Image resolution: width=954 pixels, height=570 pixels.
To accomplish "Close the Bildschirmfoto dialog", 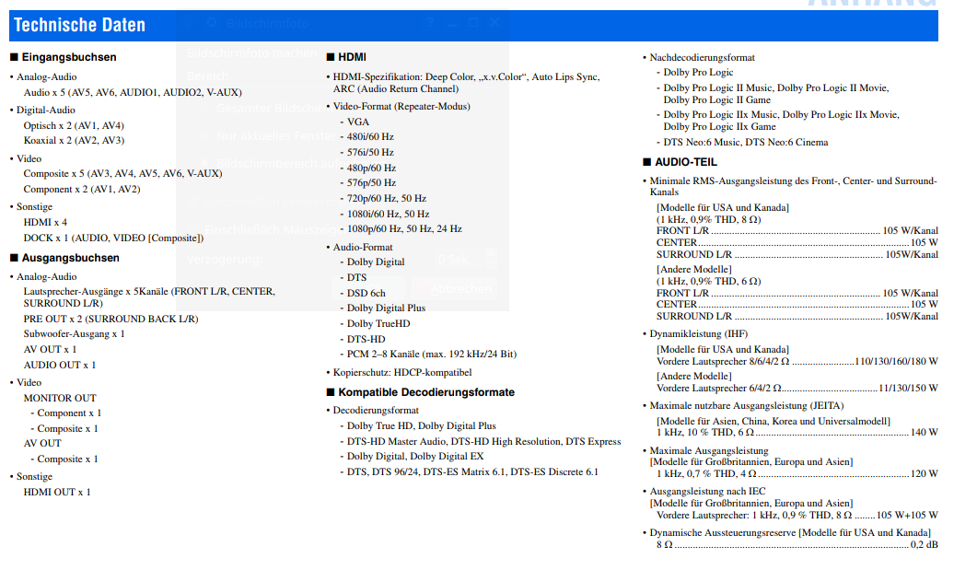I will tap(495, 22).
